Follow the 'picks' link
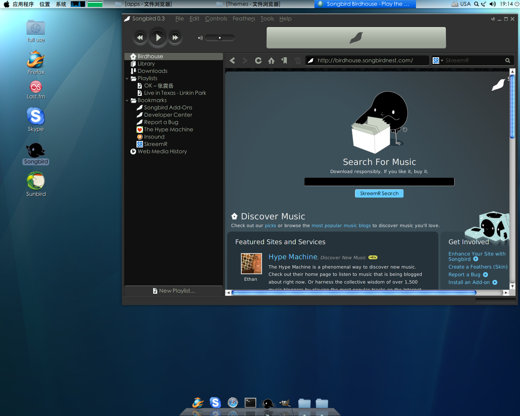 click(271, 225)
